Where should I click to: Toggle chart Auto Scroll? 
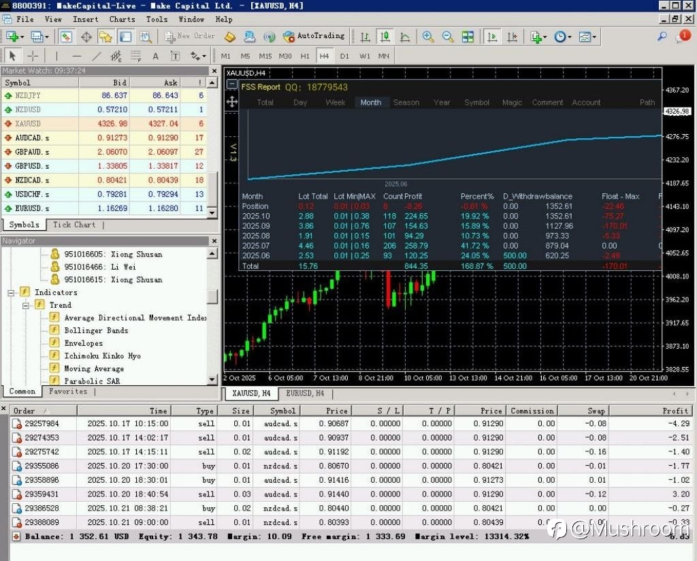pyautogui.click(x=492, y=37)
